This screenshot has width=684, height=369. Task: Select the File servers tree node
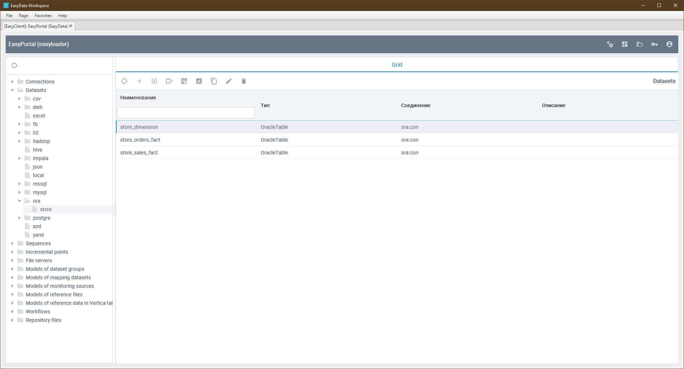(x=39, y=260)
